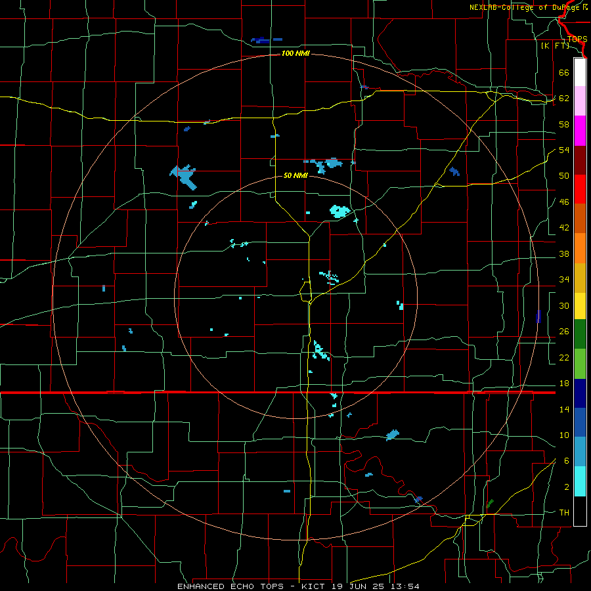Click the navy blue scale swatch
This screenshot has height=591, width=591.
point(580,393)
